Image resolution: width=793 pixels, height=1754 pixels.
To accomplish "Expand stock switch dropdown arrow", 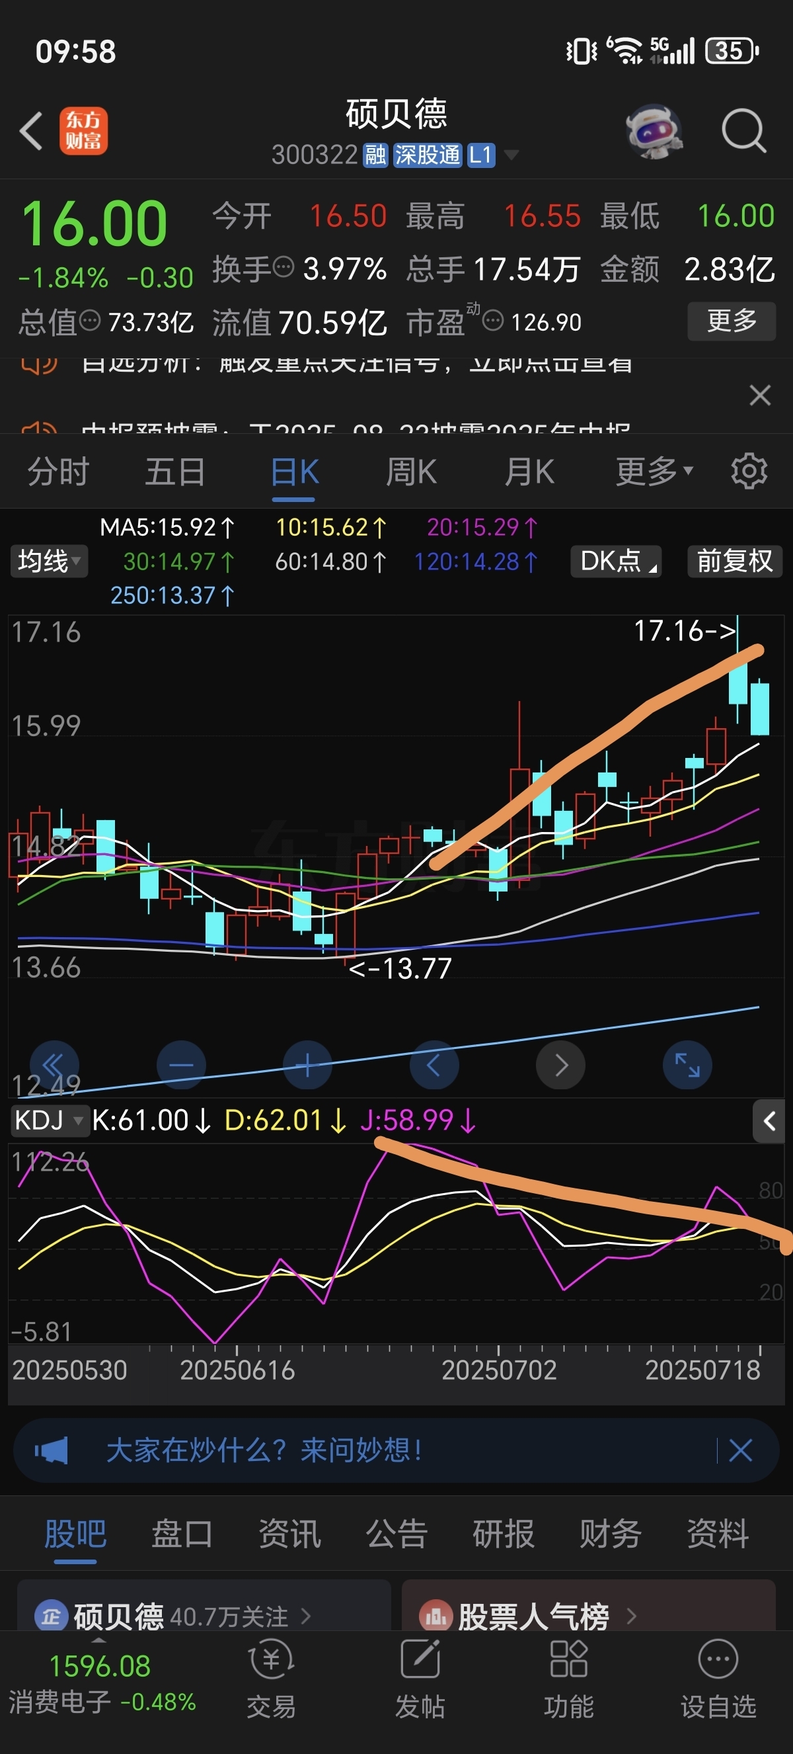I will [511, 155].
